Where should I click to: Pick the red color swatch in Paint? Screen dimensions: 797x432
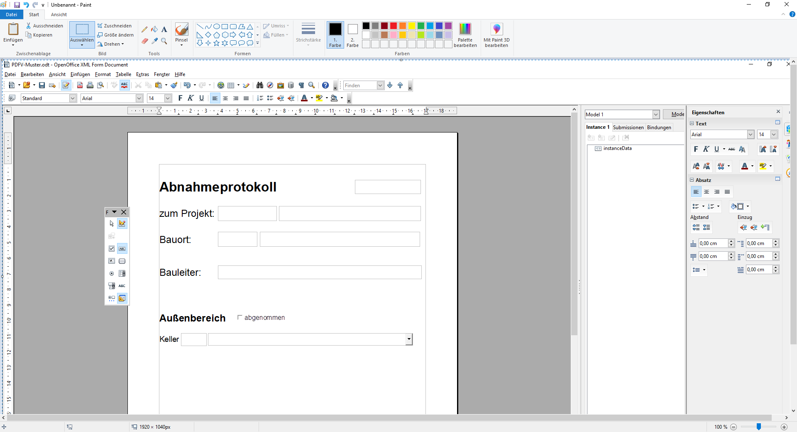click(394, 26)
